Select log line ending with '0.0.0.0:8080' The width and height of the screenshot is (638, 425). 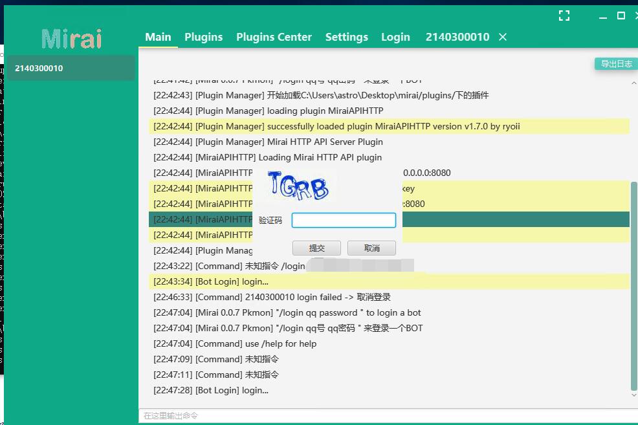(x=516, y=173)
